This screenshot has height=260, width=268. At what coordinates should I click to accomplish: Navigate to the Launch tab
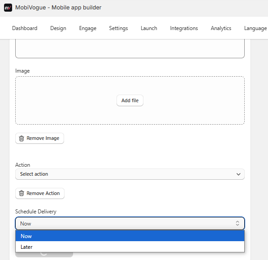(149, 28)
